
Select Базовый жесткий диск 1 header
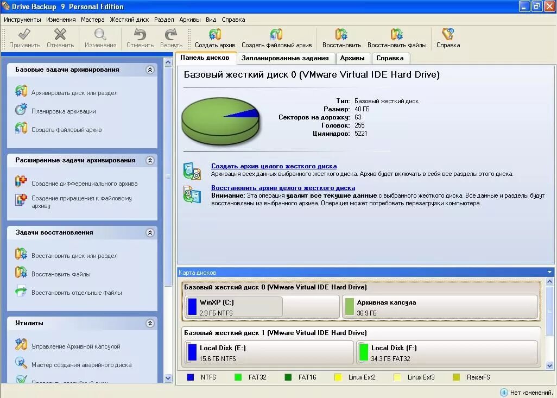coord(275,333)
